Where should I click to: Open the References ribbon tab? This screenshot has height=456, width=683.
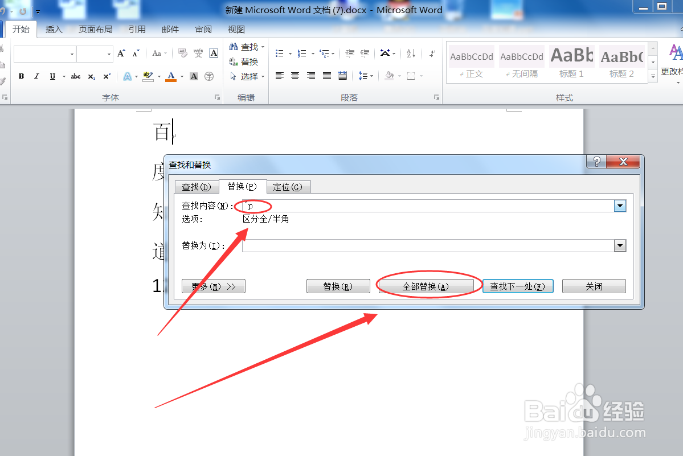[x=137, y=29]
